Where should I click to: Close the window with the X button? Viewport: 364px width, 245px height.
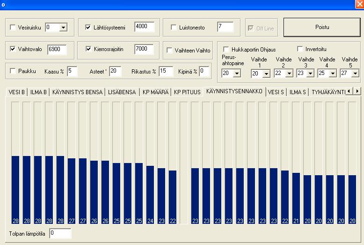[359, 4]
